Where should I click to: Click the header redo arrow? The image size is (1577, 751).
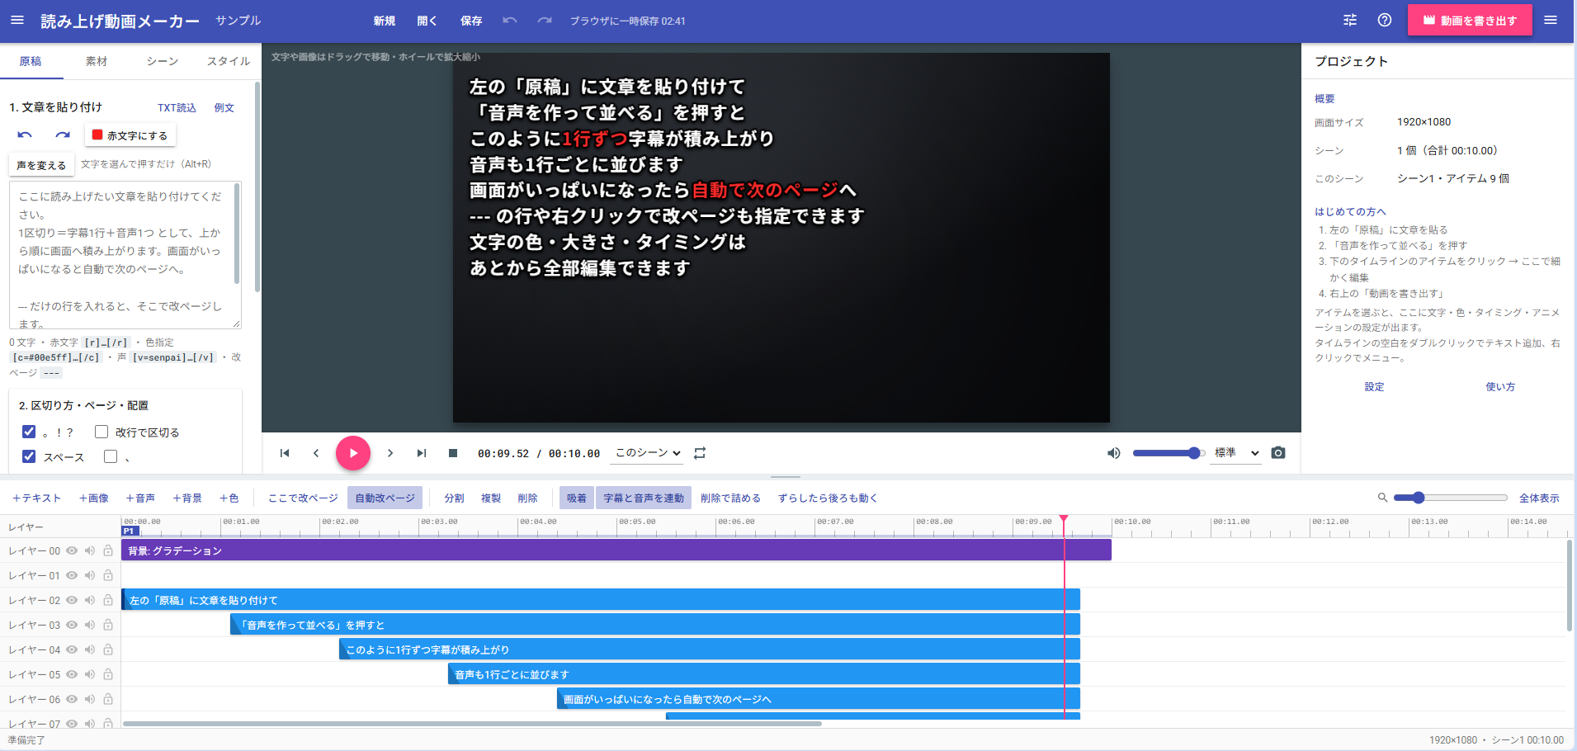[x=545, y=21]
